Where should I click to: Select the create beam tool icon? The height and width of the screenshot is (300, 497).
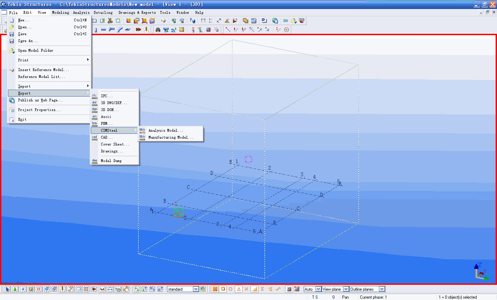103,30
